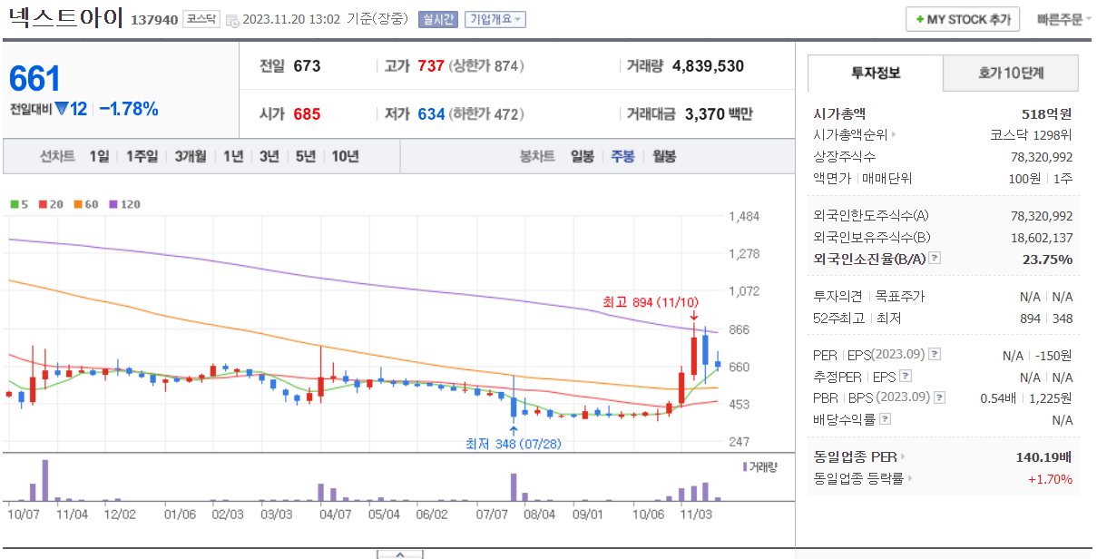Click the 52주최고 label

(x=839, y=319)
